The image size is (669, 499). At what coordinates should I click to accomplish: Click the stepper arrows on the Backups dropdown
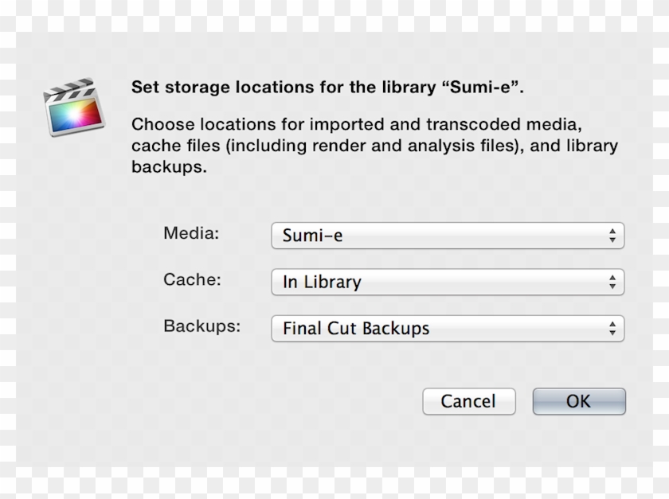pos(612,328)
